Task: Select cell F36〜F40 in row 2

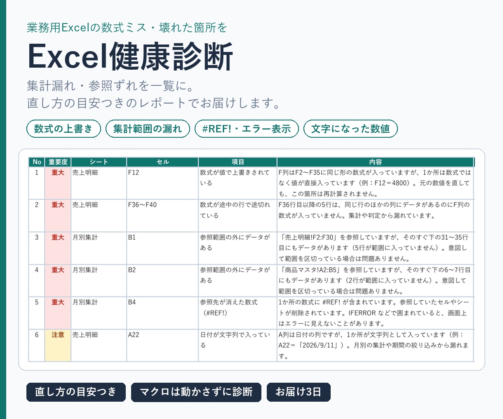Action: pyautogui.click(x=162, y=216)
